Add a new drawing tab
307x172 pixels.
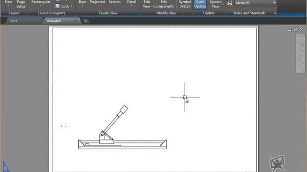pyautogui.click(x=86, y=21)
